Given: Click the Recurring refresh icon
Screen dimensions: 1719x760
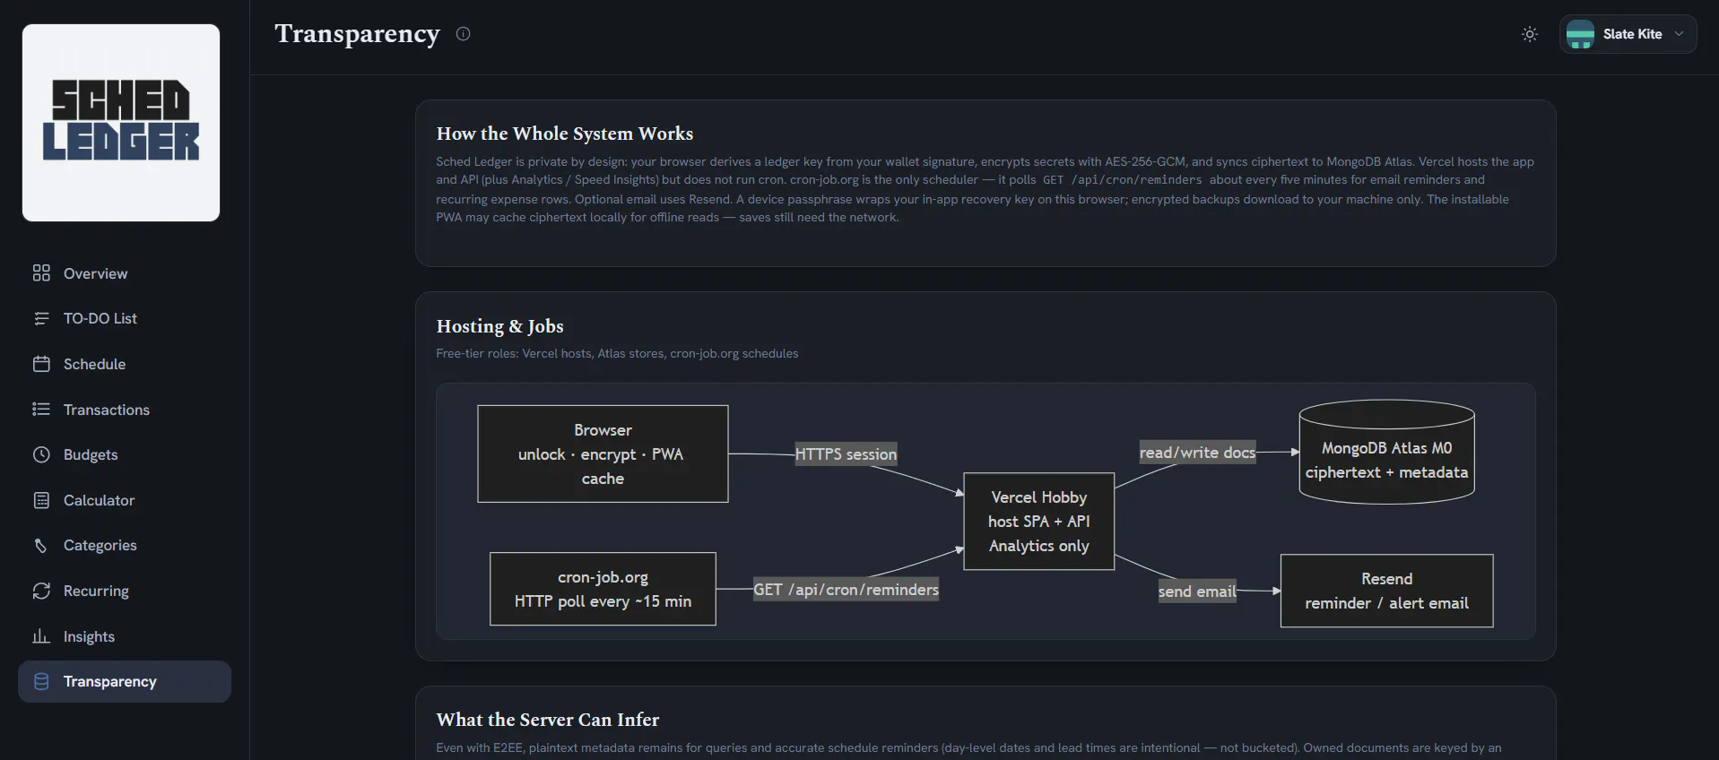Looking at the screenshot, I should point(41,591).
